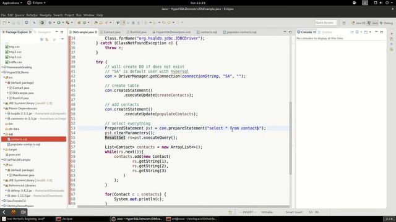The image size is (396, 222).
Task: Collapse the Referenced Libraries node
Action: (4, 186)
